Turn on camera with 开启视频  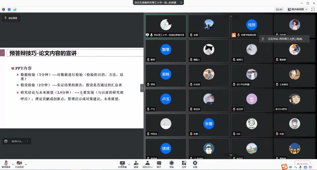(19, 164)
